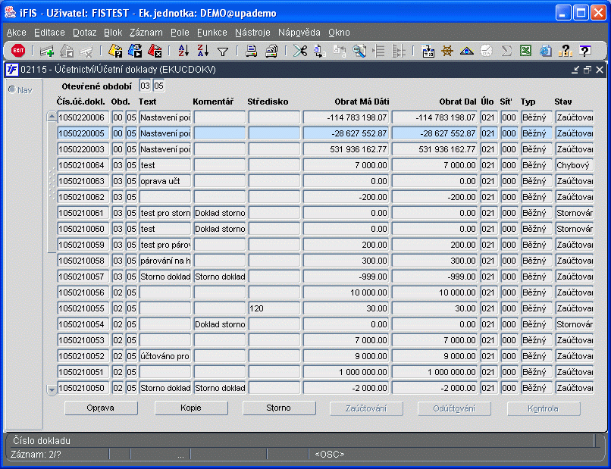Click the insert new record icon
The width and height of the screenshot is (611, 469).
[47, 51]
